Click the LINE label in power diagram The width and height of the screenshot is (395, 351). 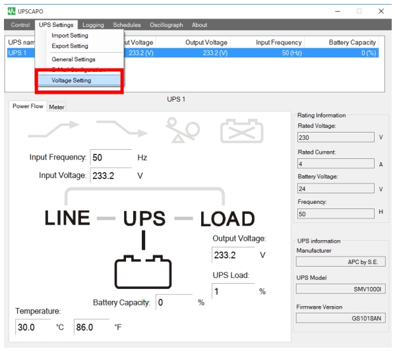(67, 218)
